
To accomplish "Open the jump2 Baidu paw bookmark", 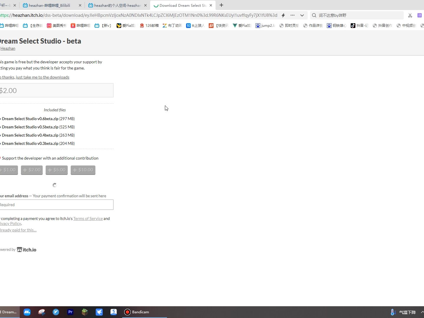I will [265, 26].
